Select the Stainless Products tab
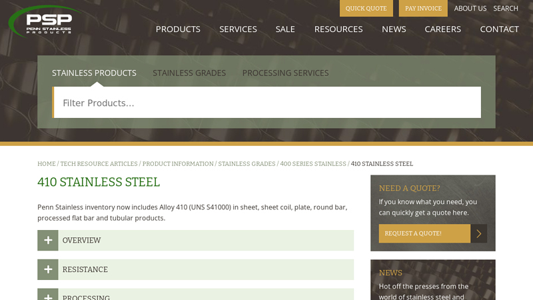 94,73
